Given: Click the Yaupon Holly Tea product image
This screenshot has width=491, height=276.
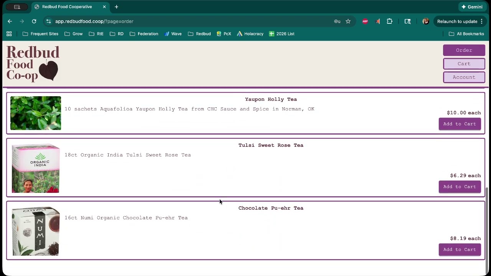Looking at the screenshot, I should (36, 113).
